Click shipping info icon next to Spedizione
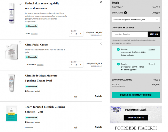168x132 pixels. pyautogui.click(x=125, y=12)
